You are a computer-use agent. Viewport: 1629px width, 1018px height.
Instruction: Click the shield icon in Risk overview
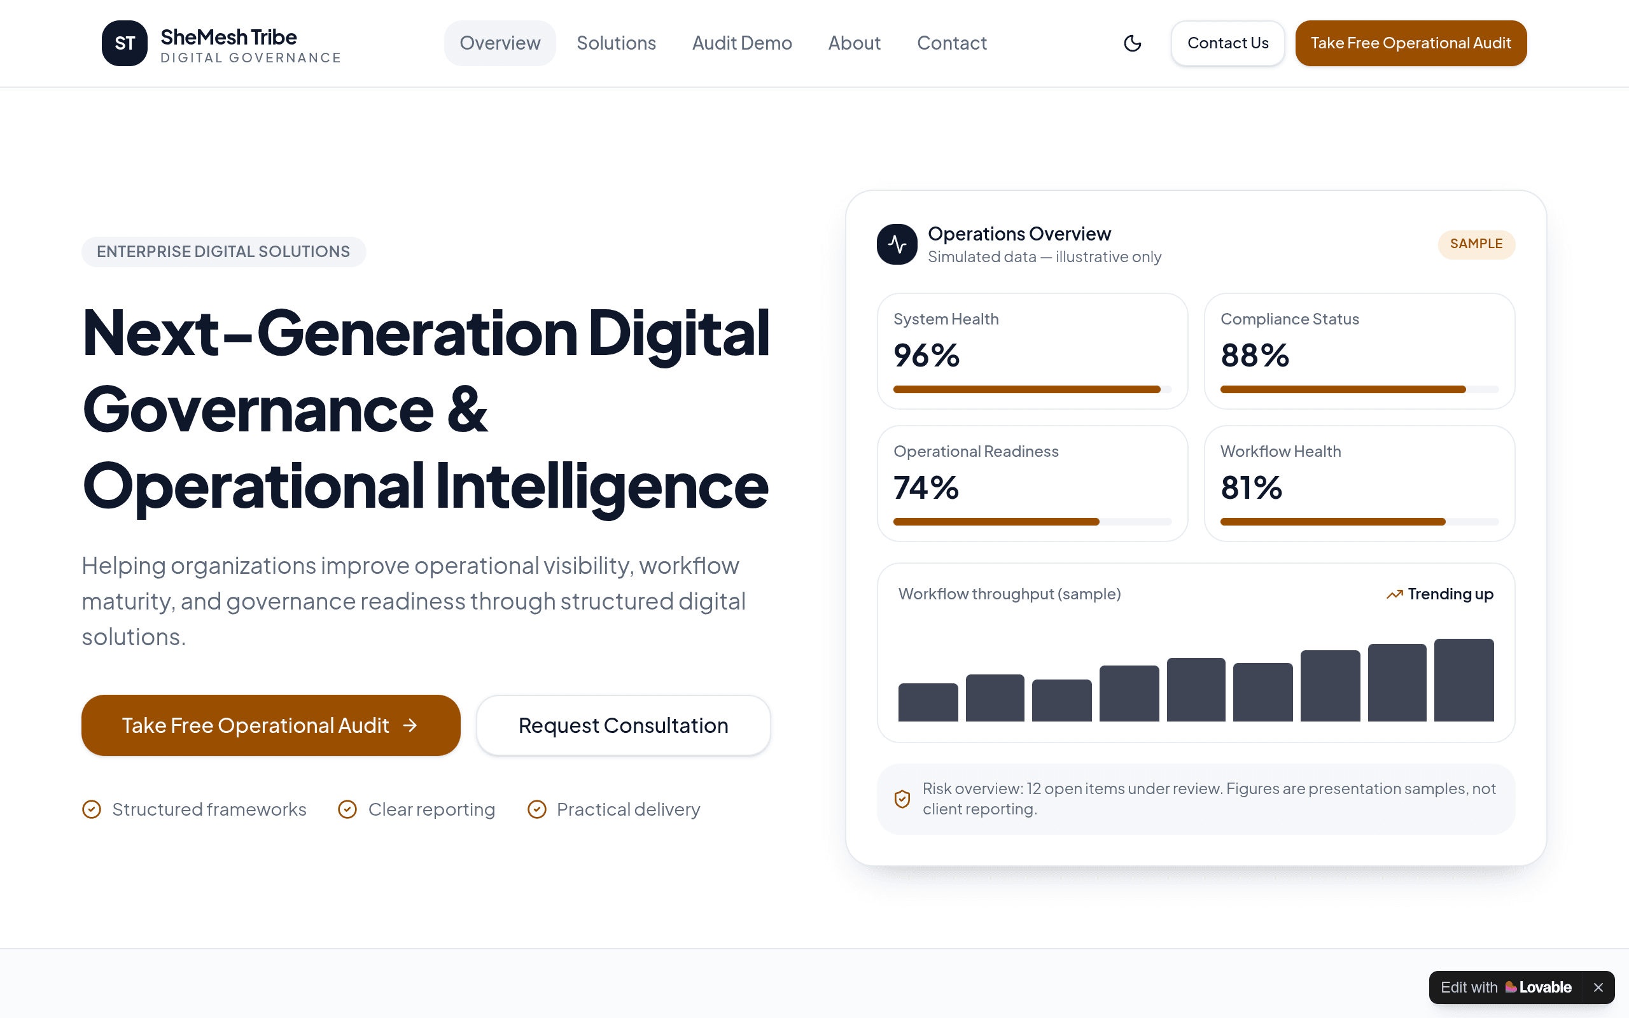point(902,799)
